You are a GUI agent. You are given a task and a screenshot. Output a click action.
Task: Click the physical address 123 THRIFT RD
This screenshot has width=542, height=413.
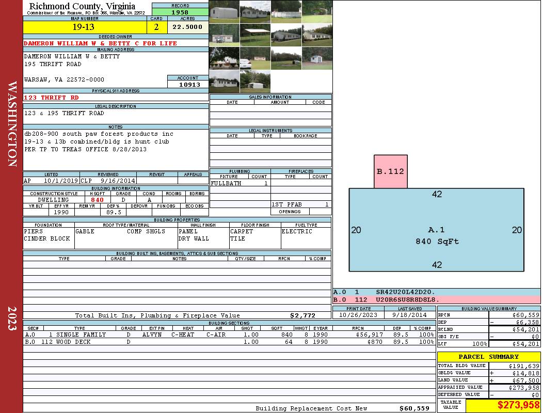52,97
